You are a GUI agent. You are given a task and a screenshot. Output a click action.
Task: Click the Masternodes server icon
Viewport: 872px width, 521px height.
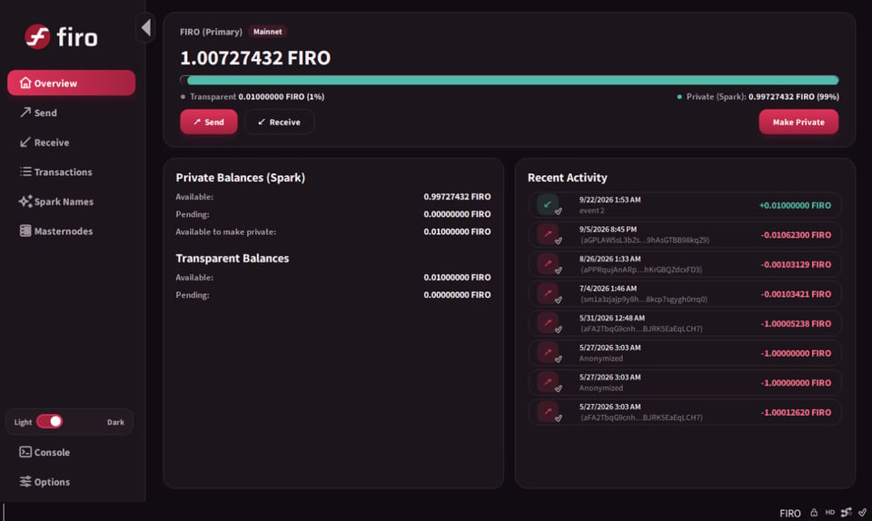click(25, 231)
